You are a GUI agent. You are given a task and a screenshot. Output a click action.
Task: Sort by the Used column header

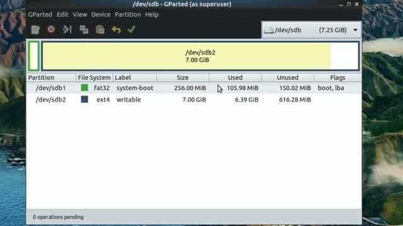[x=235, y=78]
